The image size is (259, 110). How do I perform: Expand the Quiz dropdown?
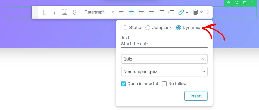tap(164, 59)
